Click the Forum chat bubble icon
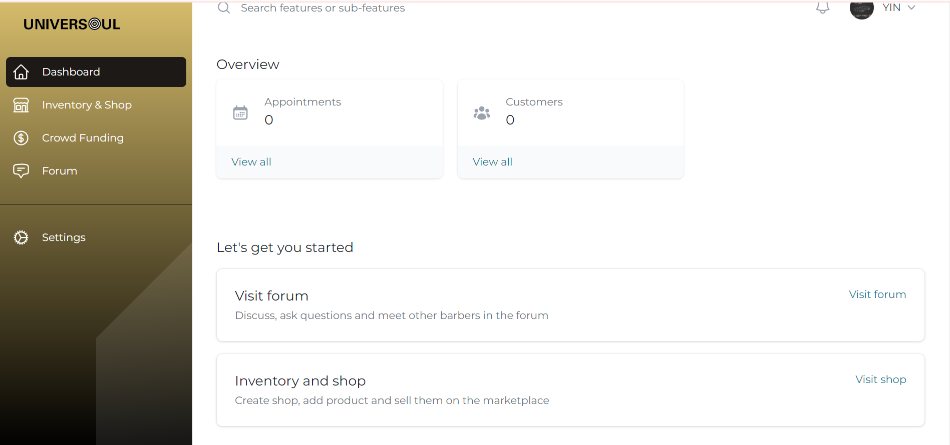Screen dimensions: 950x445 click(21, 171)
